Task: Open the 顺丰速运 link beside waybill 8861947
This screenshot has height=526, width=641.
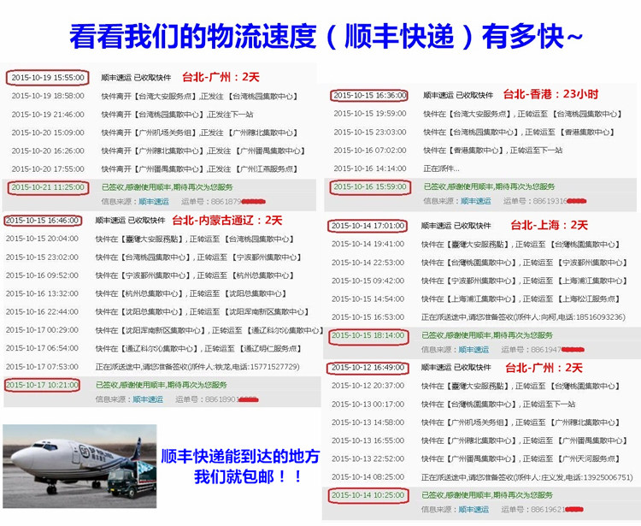Action: (473, 350)
